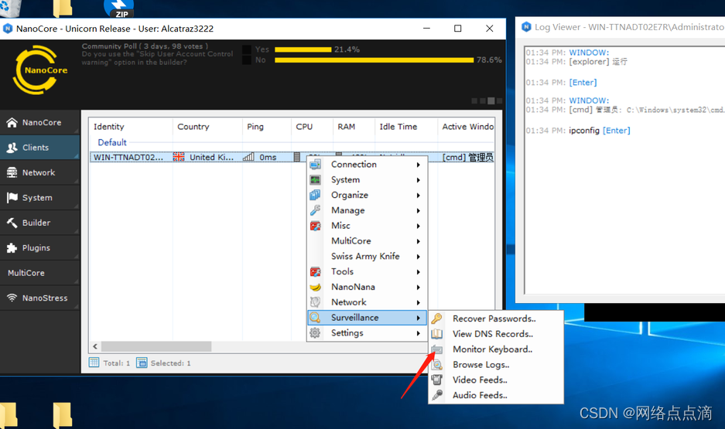Click the horizontal scrollbar in client list
Viewport: 725px width, 429px height.
156,346
